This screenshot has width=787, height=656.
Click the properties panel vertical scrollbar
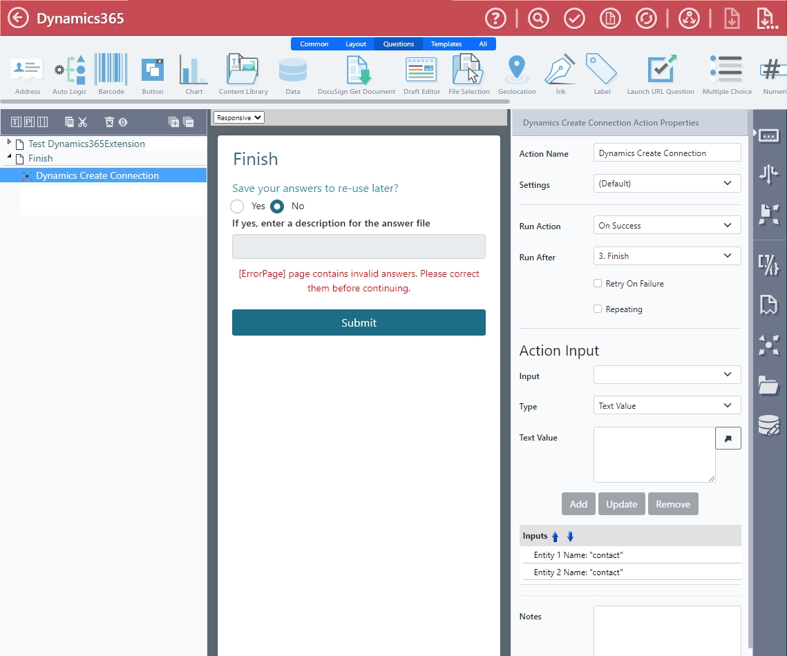[750, 378]
